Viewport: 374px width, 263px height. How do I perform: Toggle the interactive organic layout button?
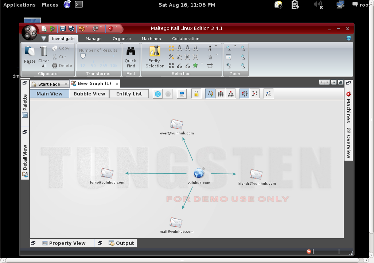coord(268,94)
